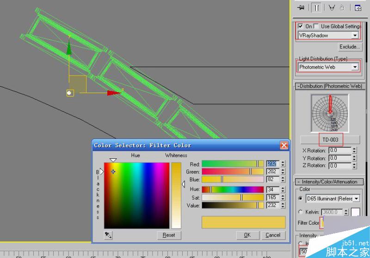Click the Green channel slider
The height and width of the screenshot is (258, 370).
click(233, 171)
